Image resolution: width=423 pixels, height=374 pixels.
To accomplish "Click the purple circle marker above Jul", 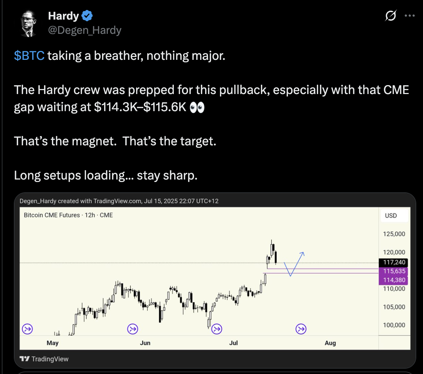I will (216, 329).
